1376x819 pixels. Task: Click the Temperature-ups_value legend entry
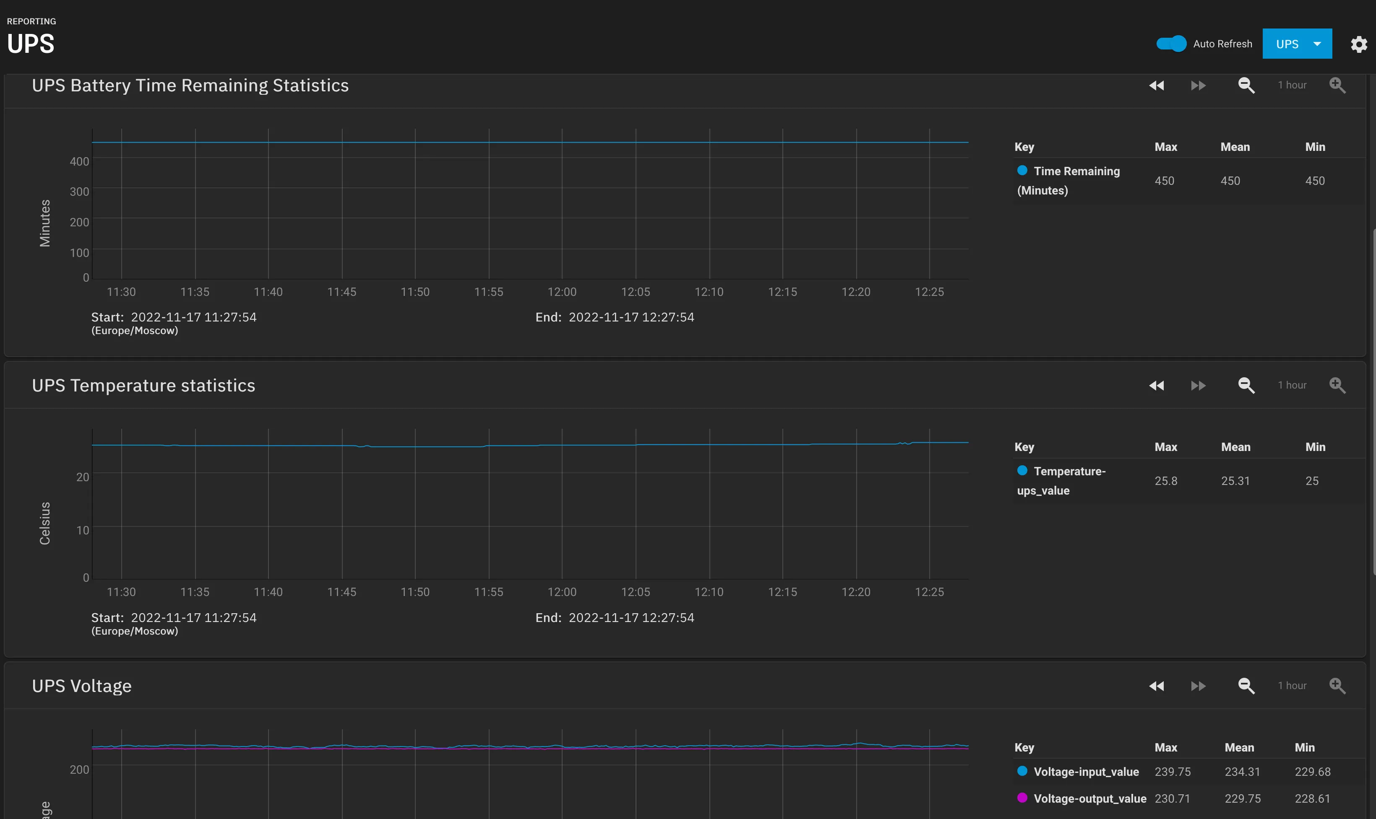[x=1061, y=481]
